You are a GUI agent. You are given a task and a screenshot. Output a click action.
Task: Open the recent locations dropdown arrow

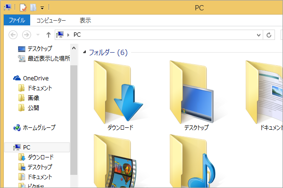(38, 35)
